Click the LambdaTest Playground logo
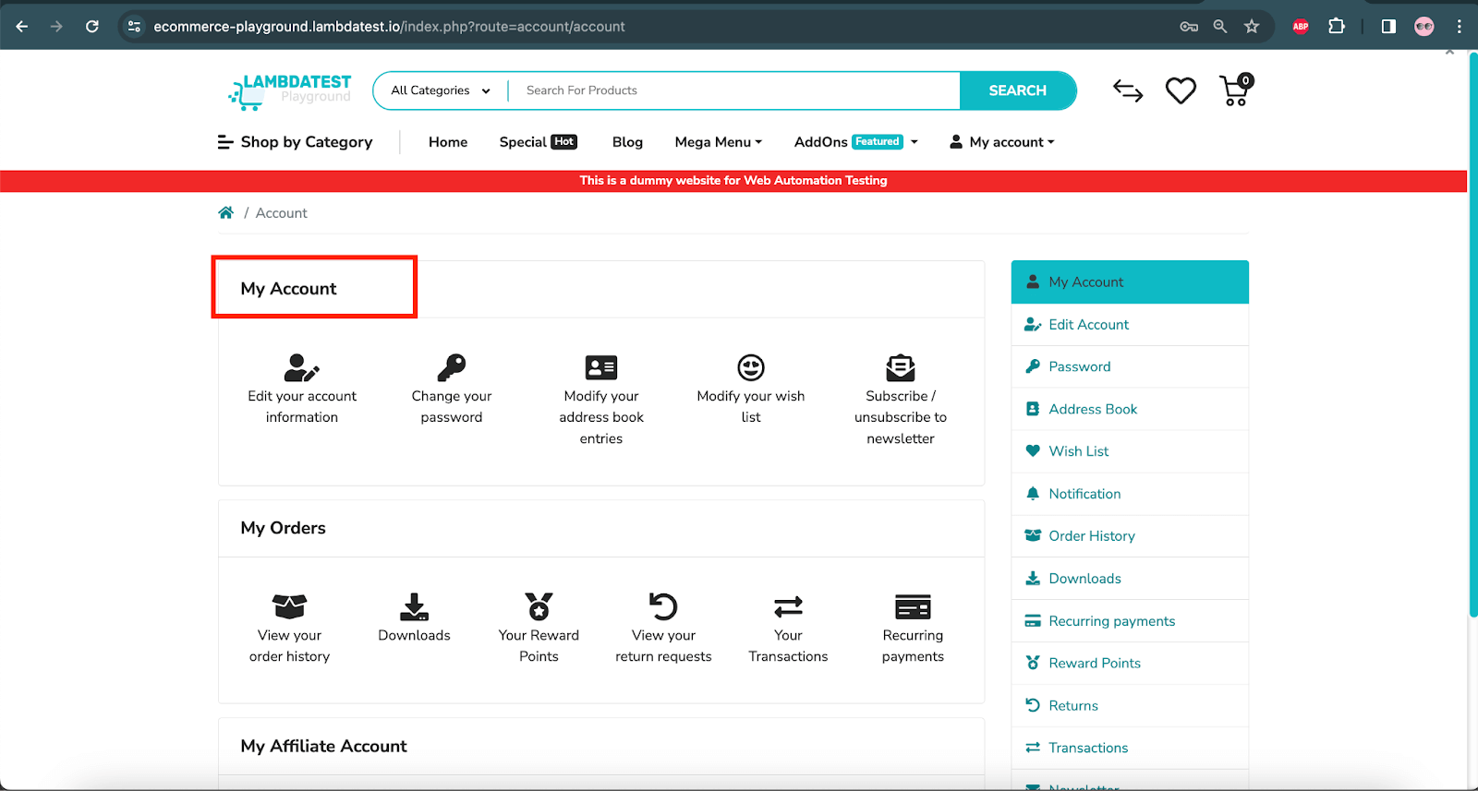The height and width of the screenshot is (791, 1478). (289, 91)
